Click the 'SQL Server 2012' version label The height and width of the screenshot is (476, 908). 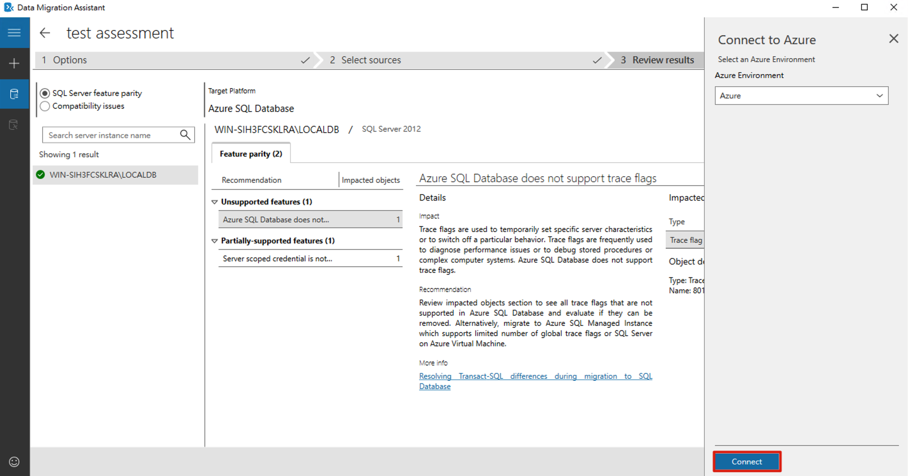(391, 129)
